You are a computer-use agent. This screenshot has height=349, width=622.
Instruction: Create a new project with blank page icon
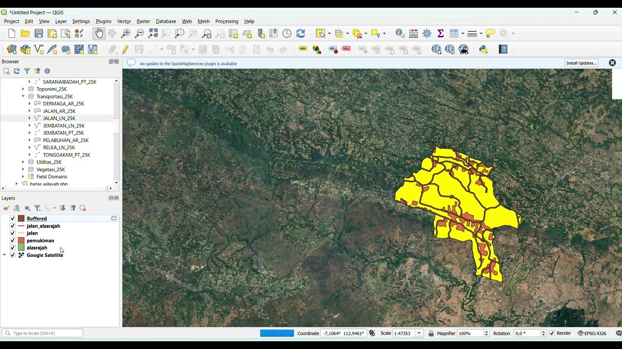coord(12,33)
